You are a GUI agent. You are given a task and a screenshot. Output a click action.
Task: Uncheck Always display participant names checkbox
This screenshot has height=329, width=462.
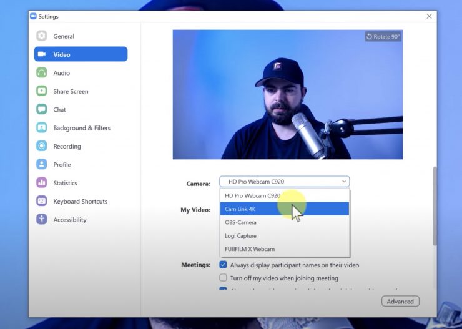click(x=223, y=265)
